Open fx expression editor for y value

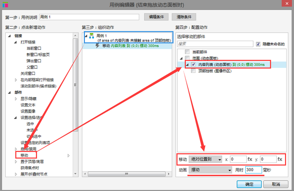(280, 159)
